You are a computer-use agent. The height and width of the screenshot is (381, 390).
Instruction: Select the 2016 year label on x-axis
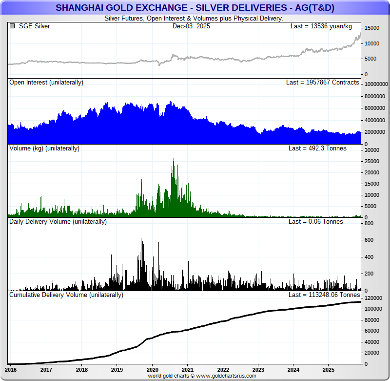(11, 370)
